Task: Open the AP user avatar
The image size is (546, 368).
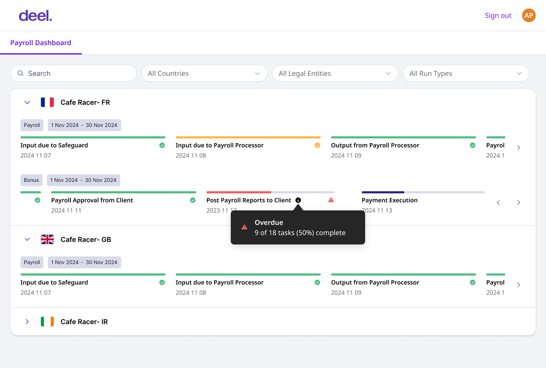Action: [529, 15]
